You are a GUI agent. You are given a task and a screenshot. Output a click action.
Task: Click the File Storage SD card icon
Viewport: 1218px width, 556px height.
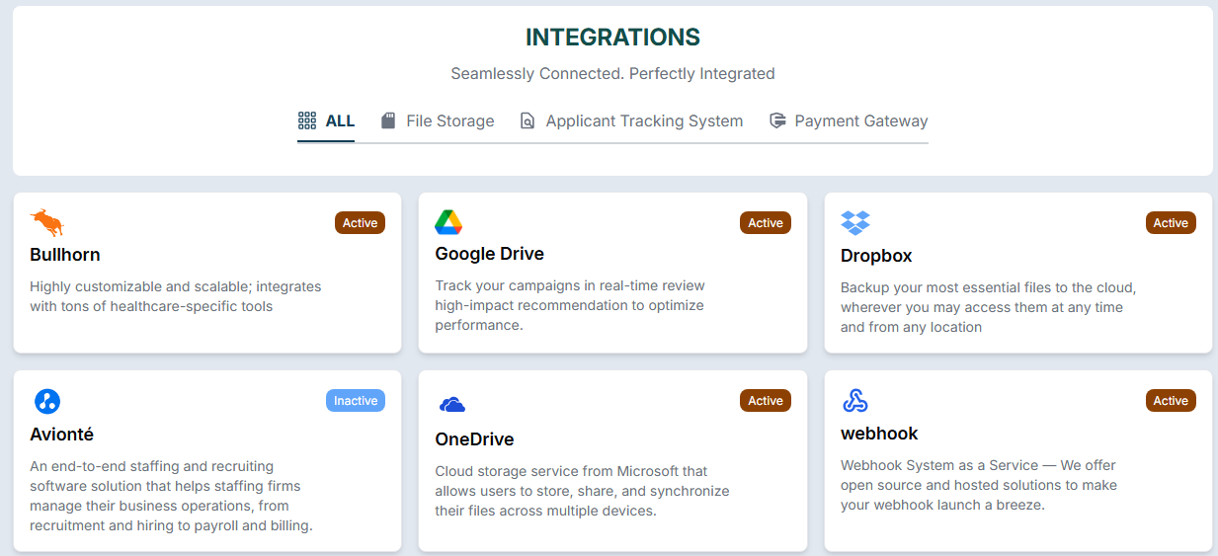pos(388,120)
